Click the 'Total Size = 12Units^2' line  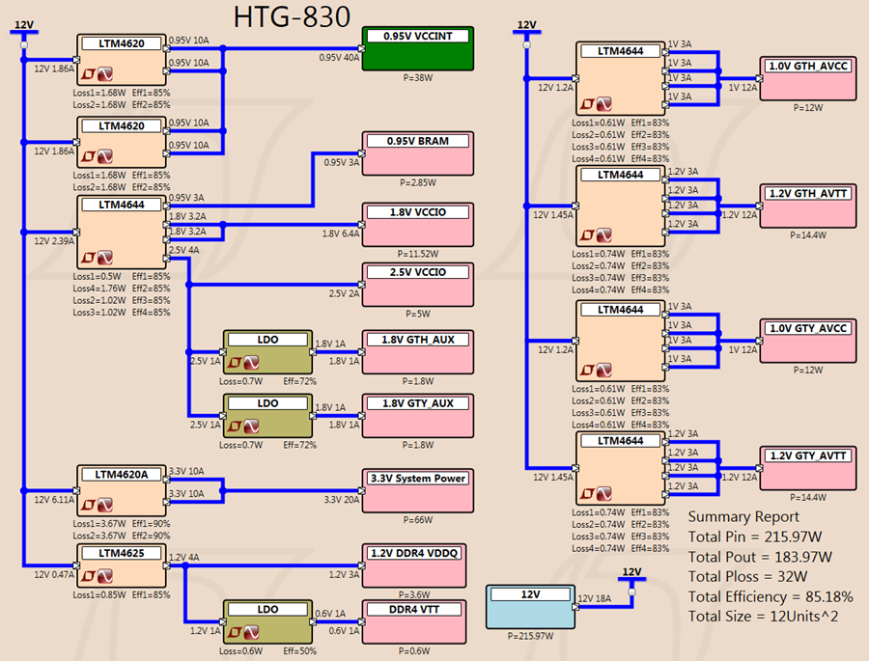click(763, 617)
